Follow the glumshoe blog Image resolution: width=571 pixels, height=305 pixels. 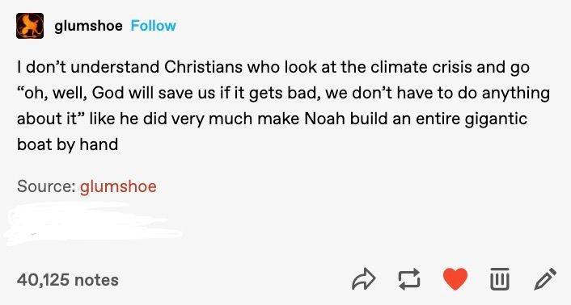[x=154, y=26]
